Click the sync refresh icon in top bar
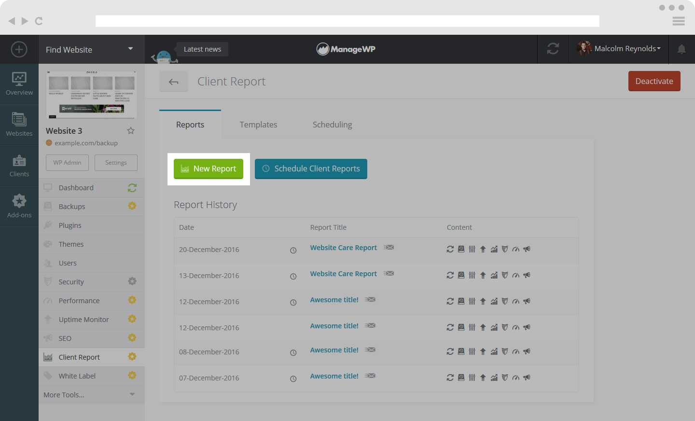The width and height of the screenshot is (695, 421). [x=553, y=49]
